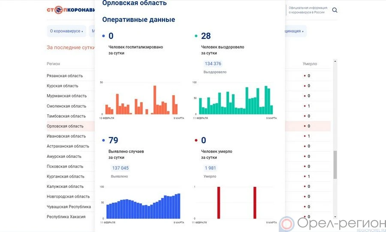Select Рязанская область in the region list
386x232 pixels.
[65, 76]
